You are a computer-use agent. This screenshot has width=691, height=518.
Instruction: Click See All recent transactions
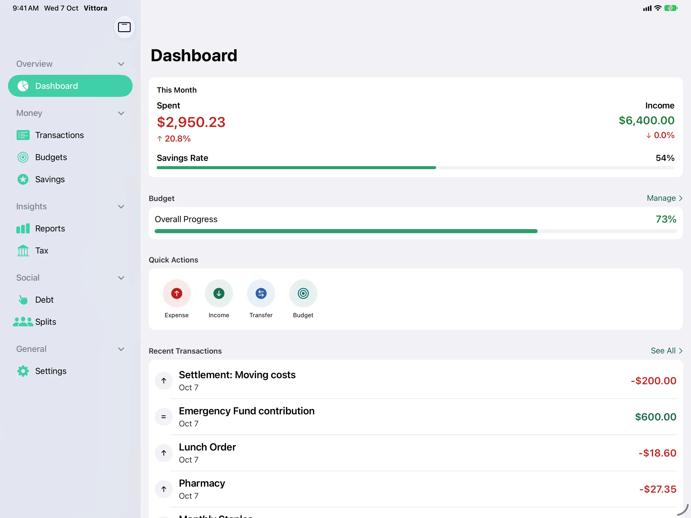667,351
